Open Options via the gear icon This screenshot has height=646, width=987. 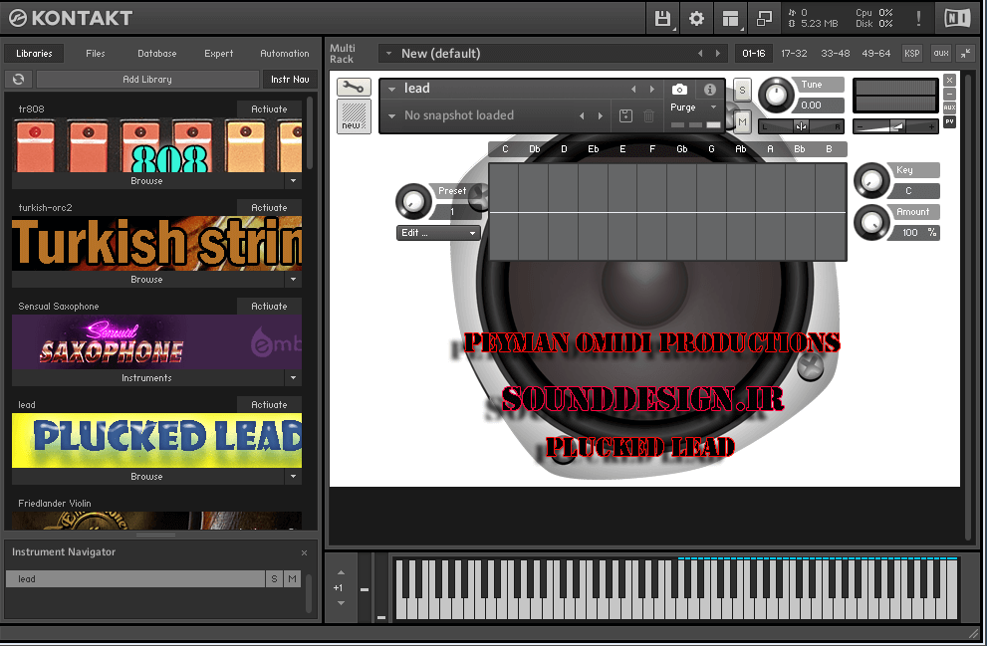click(x=696, y=18)
